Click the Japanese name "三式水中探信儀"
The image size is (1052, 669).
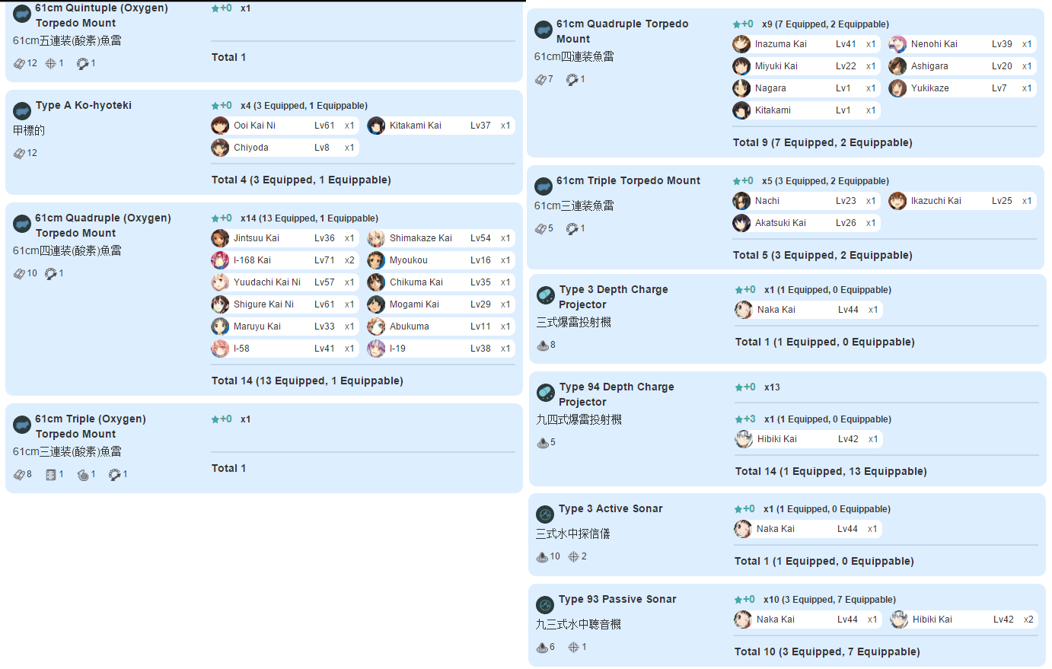573,534
